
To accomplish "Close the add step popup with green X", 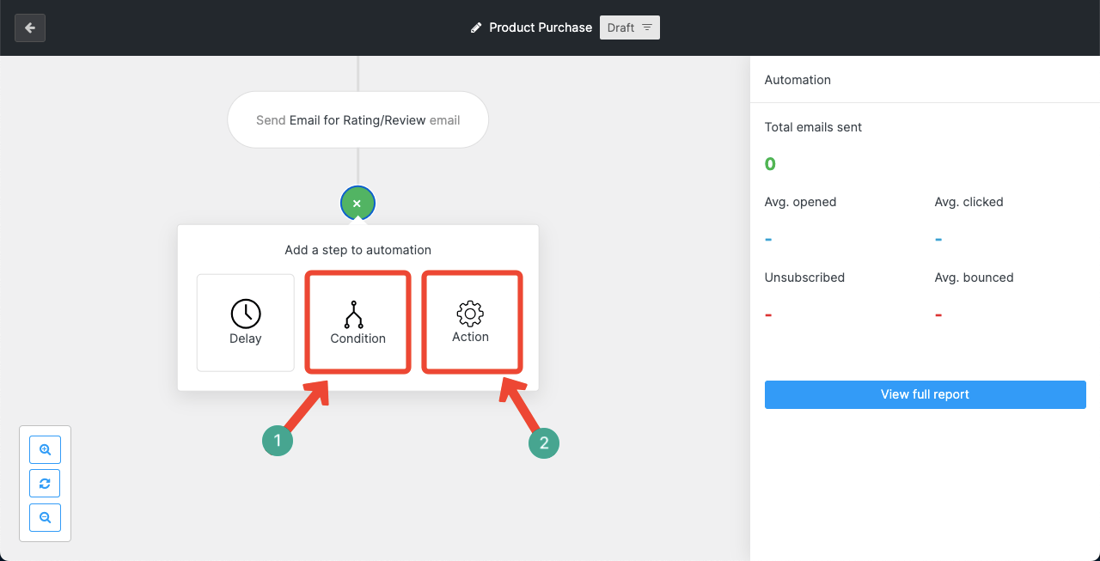I will [357, 204].
